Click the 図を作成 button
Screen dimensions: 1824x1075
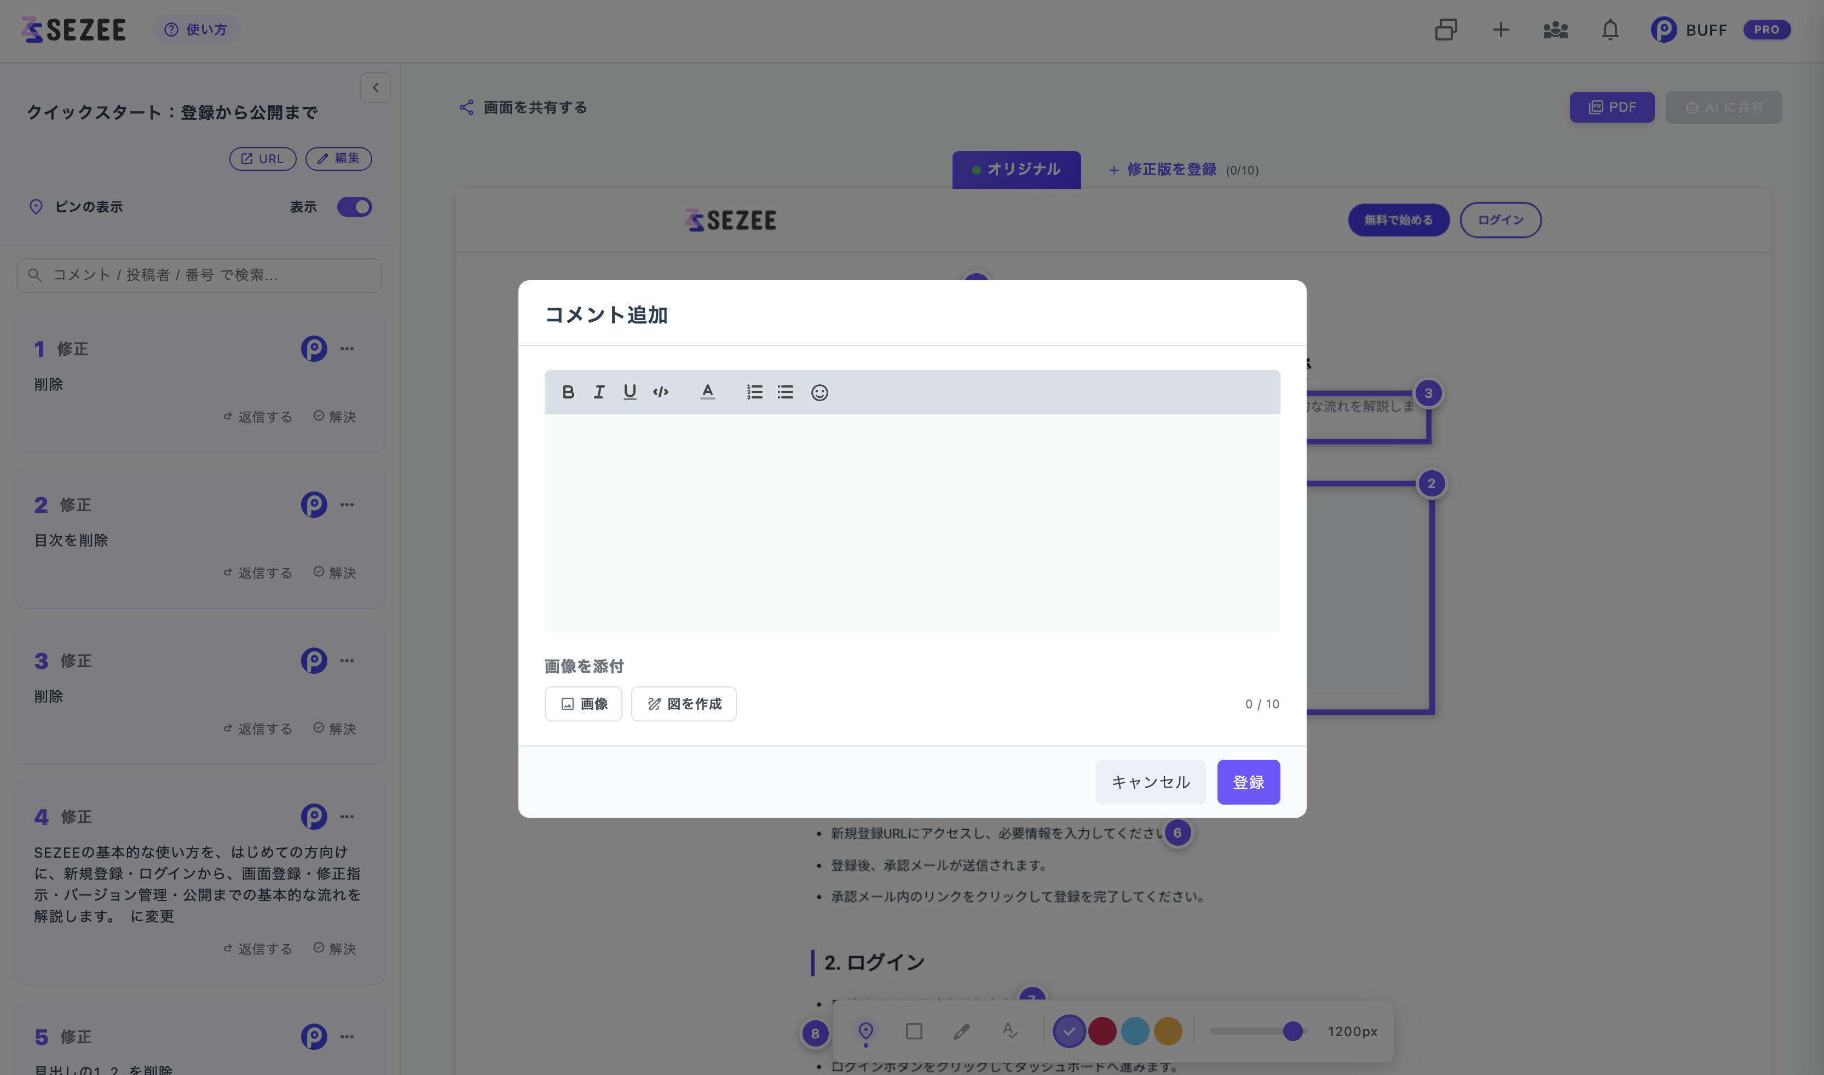click(683, 704)
